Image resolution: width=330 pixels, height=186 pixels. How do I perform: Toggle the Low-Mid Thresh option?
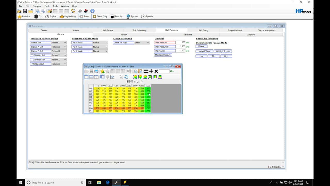pos(204,51)
